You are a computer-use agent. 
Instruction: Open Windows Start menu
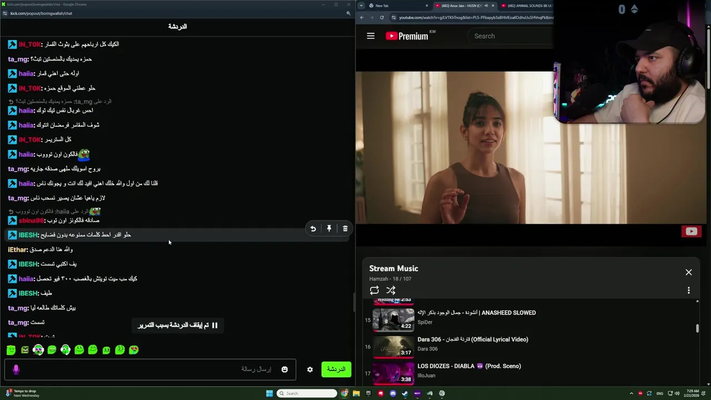click(x=269, y=393)
